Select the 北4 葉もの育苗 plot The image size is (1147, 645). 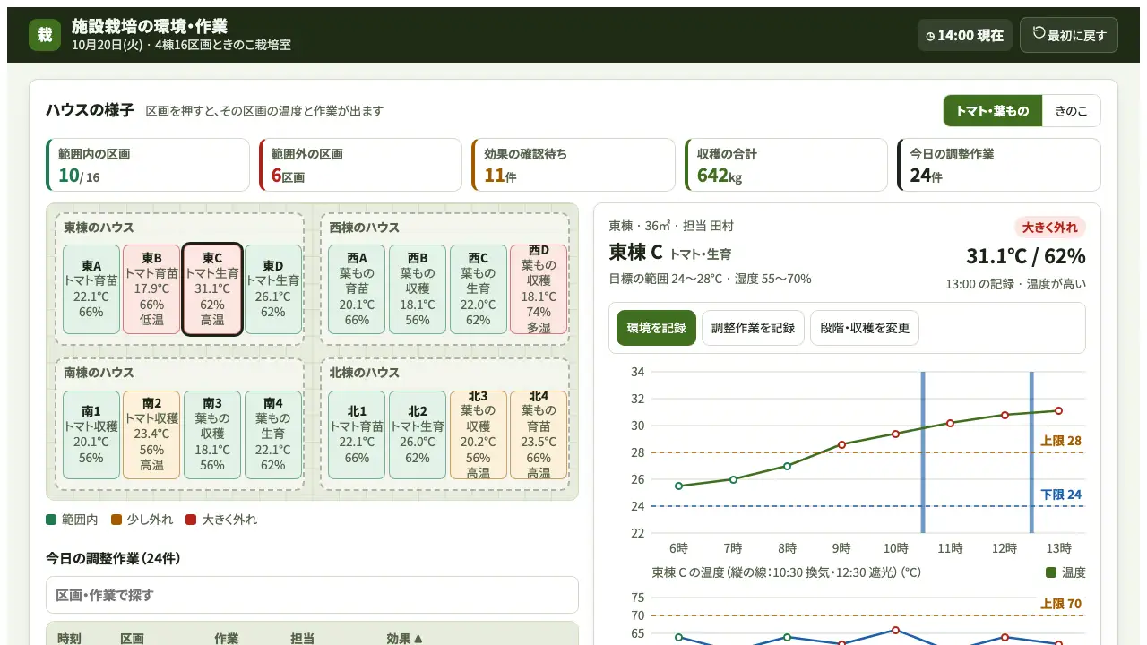[539, 434]
